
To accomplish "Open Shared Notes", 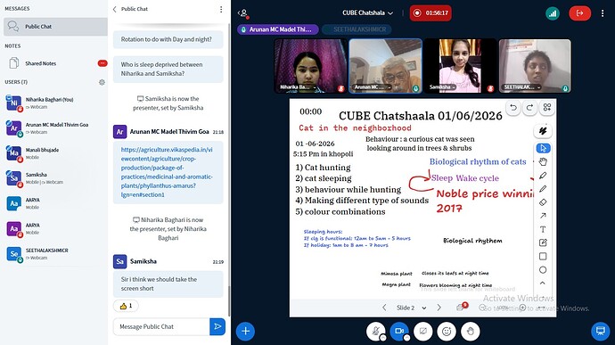I will coord(55,63).
